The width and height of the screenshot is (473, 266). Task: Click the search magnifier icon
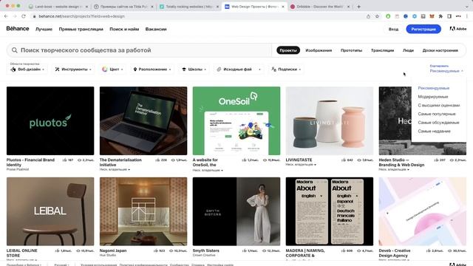(x=15, y=50)
